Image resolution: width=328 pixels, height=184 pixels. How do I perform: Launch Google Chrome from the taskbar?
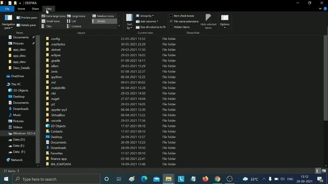217,179
